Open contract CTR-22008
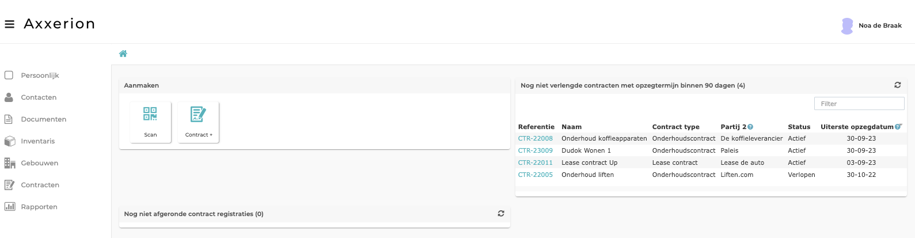The height and width of the screenshot is (238, 915). pos(536,138)
